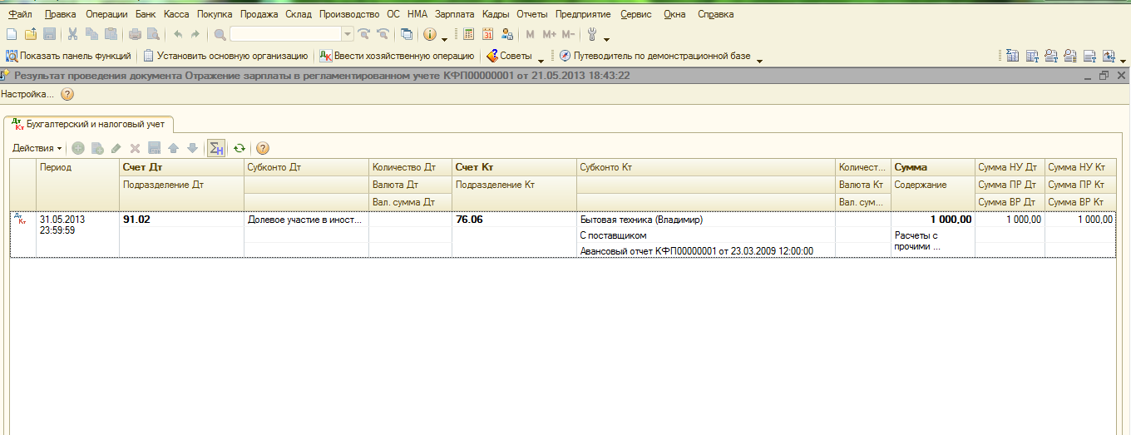Screen dimensions: 1131x435
Task: Select the Бухгалтерский и налоговый учет tab
Action: coord(89,124)
